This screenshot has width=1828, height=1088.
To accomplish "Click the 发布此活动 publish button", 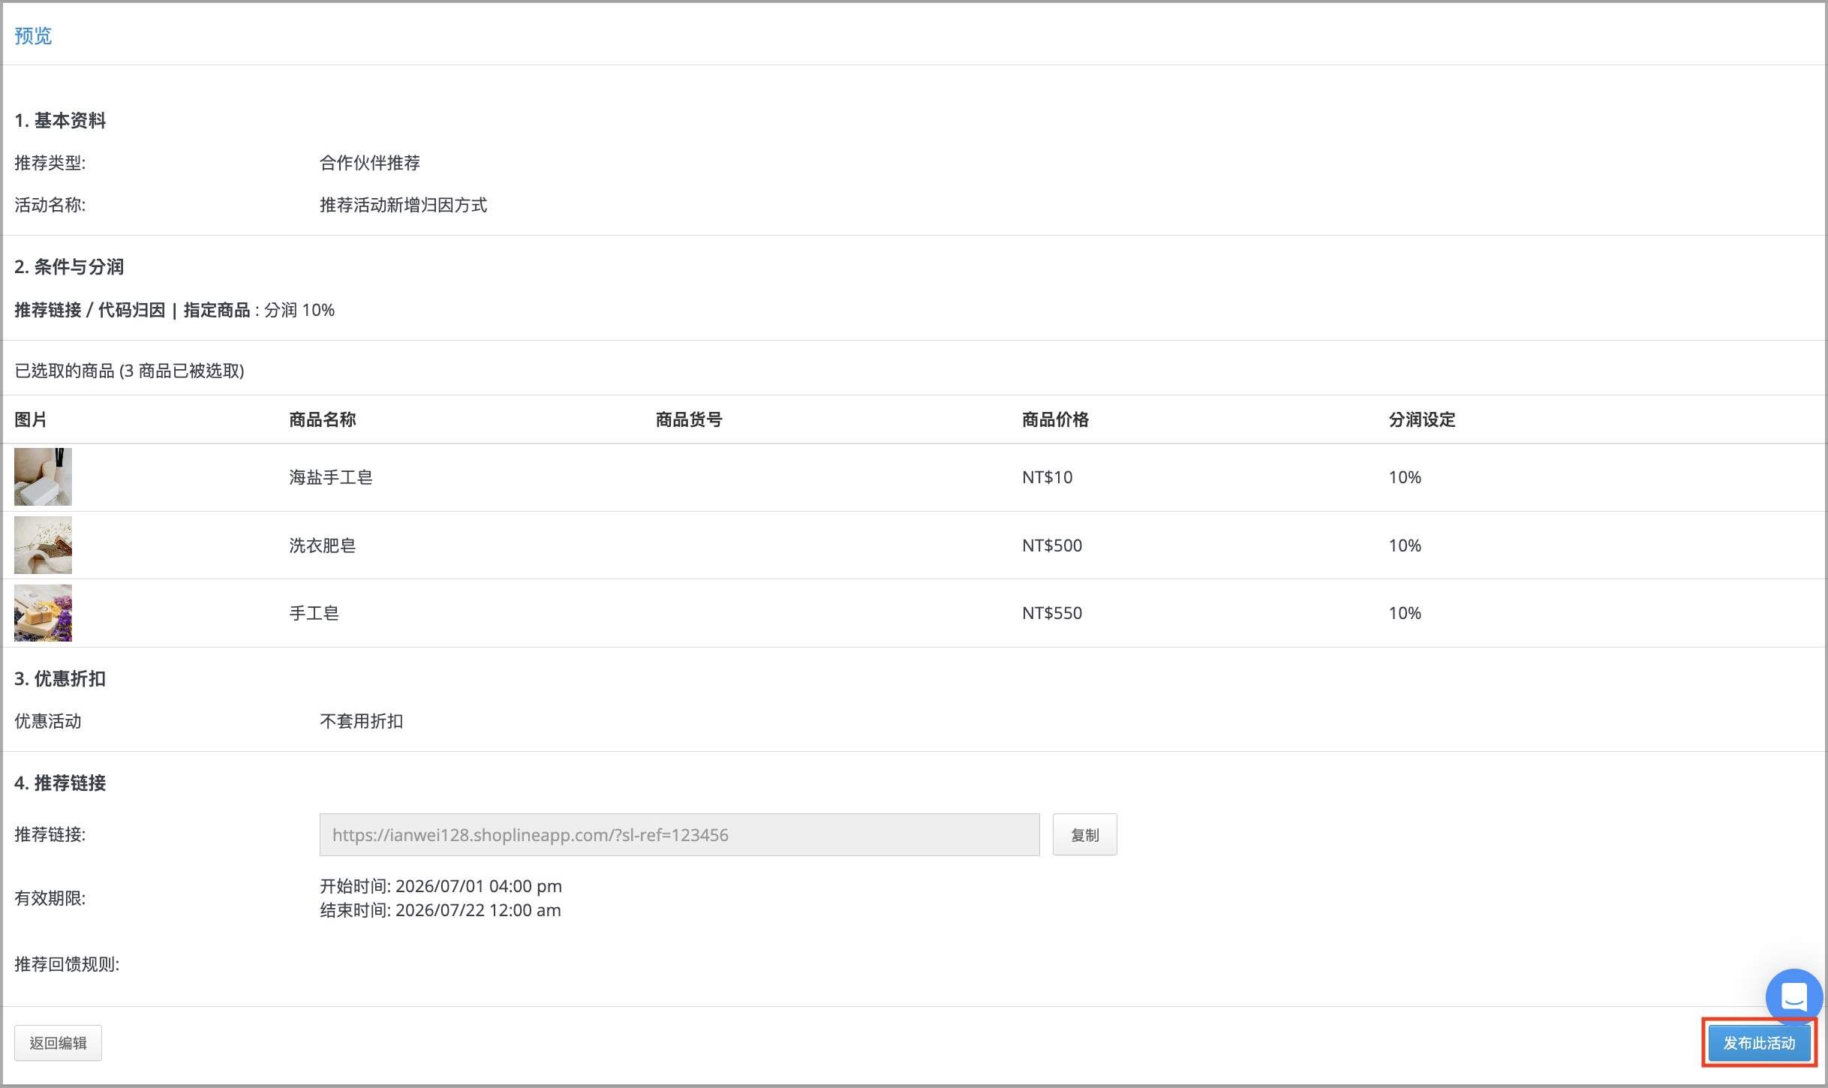I will [1759, 1043].
